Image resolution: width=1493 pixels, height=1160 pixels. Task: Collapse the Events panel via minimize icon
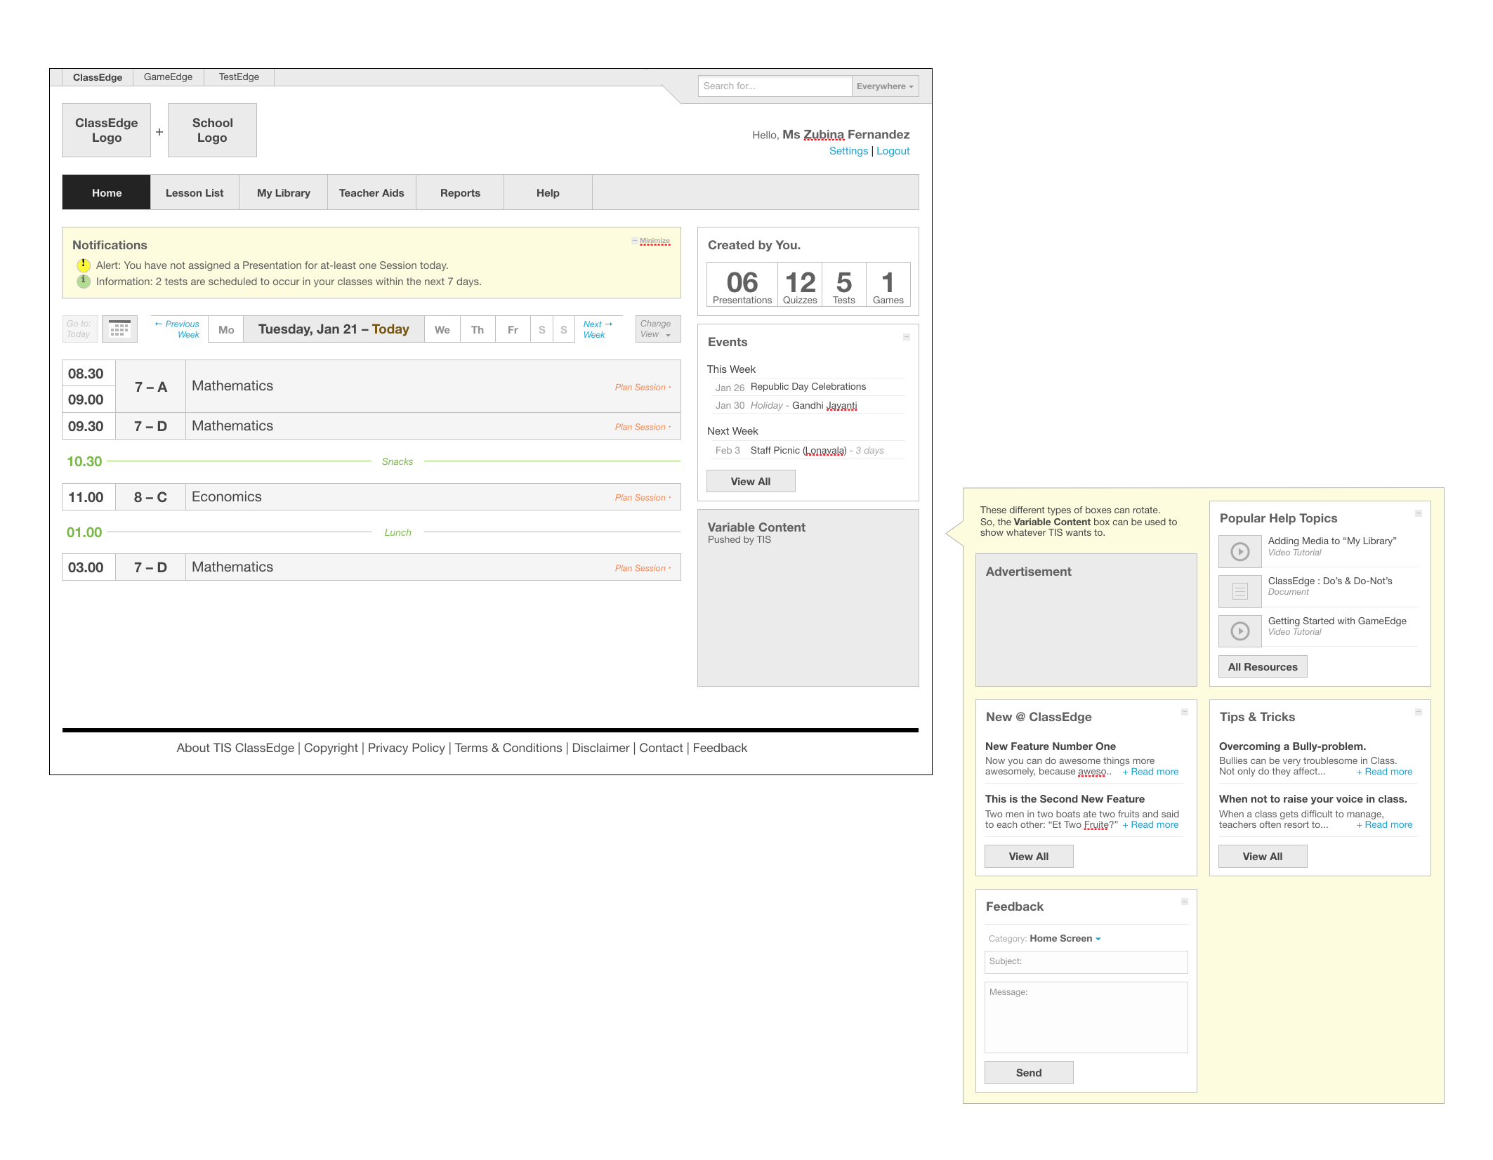coord(906,338)
